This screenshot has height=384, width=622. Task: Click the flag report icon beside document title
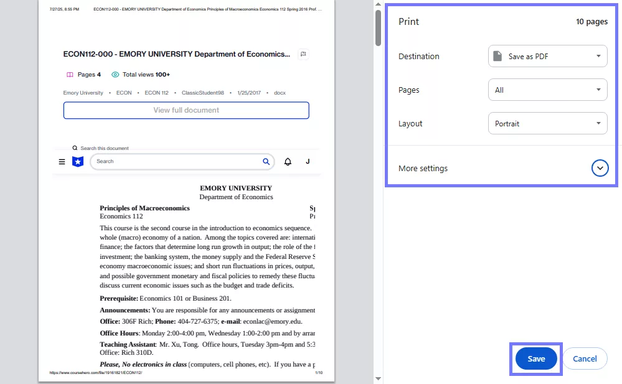(303, 54)
